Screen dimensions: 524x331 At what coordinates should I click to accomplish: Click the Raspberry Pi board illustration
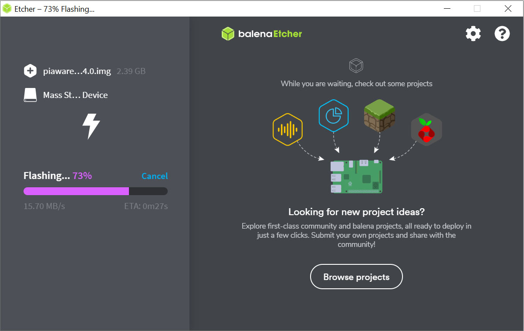[x=356, y=176]
